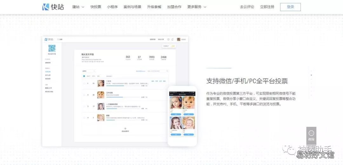
Task: Open the 加盟合作 menu item
Action: tap(174, 7)
